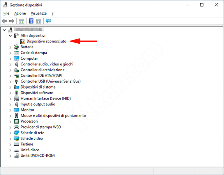Expand the Provider di stampa WSD branch
Image resolution: width=224 pixels, height=175 pixels.
(10, 127)
